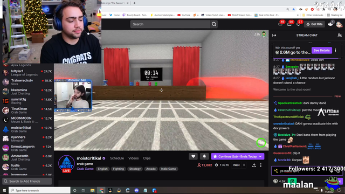Click the Crab Game category link
Image resolution: width=345 pixels, height=194 pixels.
[85, 169]
